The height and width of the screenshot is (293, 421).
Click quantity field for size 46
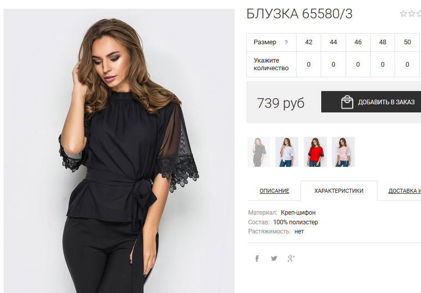pos(358,65)
